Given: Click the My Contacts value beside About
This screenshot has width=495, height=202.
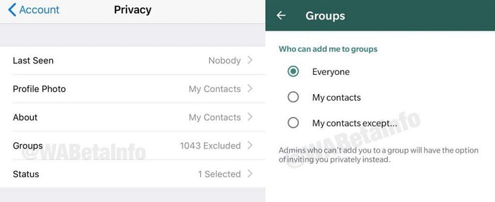Looking at the screenshot, I should [x=215, y=117].
